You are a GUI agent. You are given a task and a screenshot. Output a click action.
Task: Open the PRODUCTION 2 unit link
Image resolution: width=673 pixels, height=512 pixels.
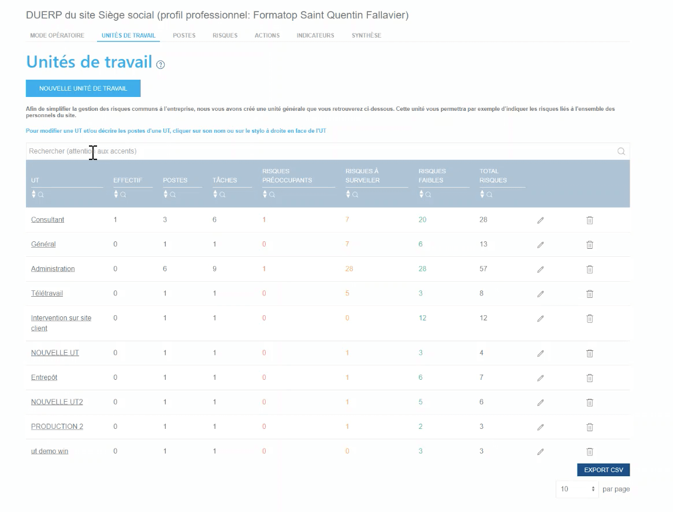point(57,427)
